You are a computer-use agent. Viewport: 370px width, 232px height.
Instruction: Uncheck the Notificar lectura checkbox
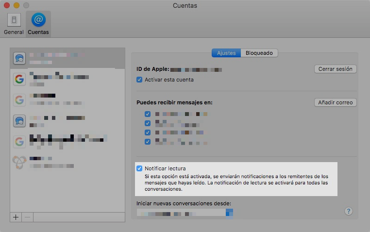pos(139,168)
